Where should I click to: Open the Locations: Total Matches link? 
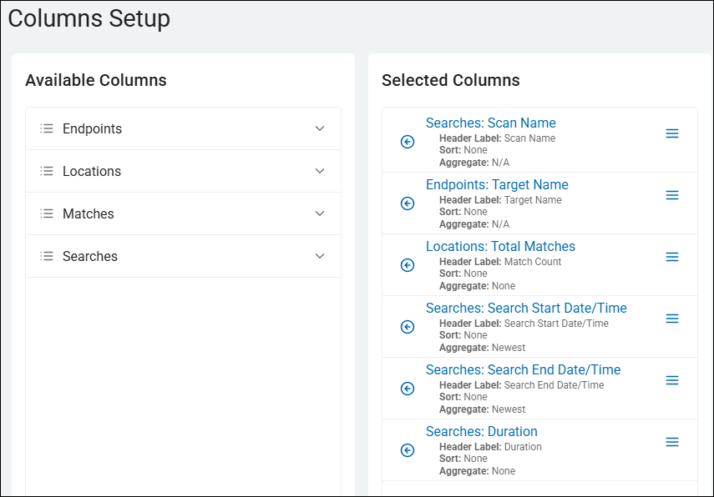(500, 246)
